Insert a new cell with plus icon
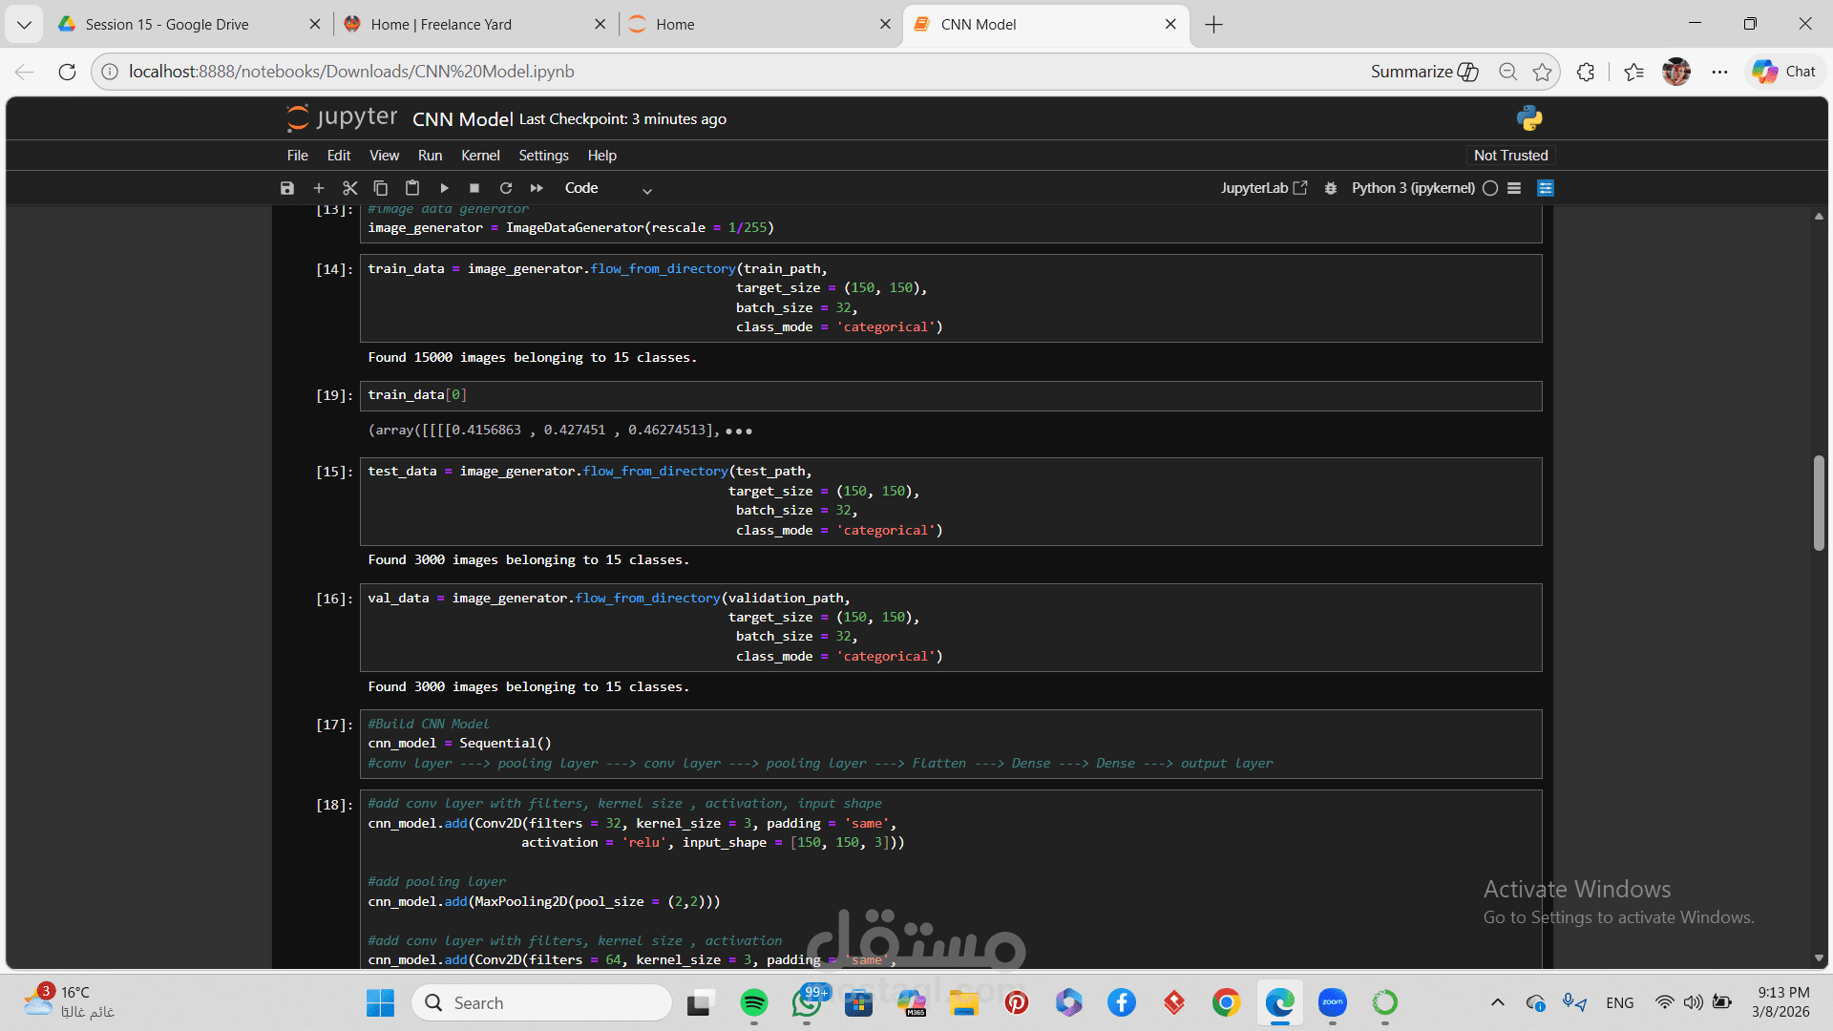The width and height of the screenshot is (1833, 1031). point(319,188)
